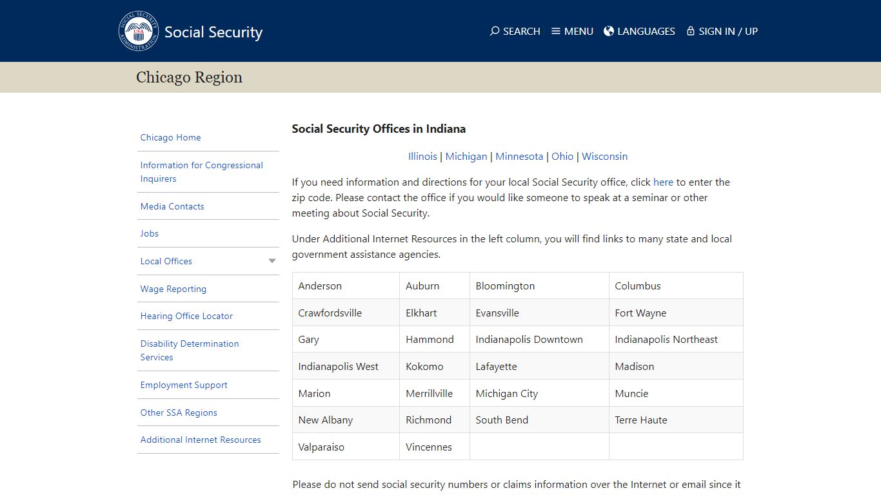Select the Lafayette table cell
The width and height of the screenshot is (881, 495).
tap(539, 366)
